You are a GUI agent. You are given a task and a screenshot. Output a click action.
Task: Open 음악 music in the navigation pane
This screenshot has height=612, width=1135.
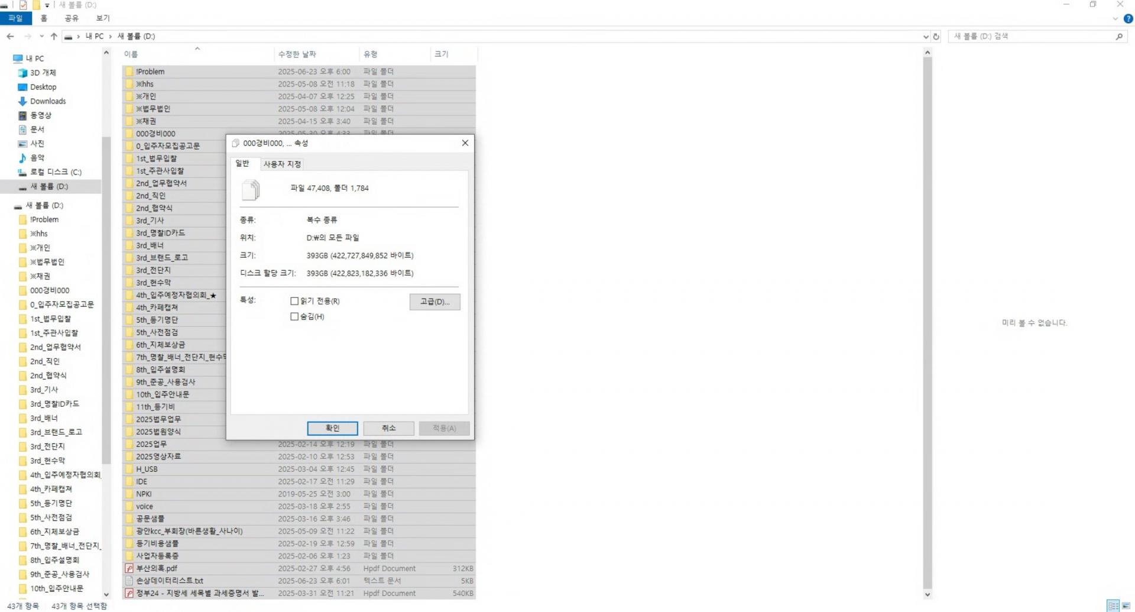click(x=37, y=158)
